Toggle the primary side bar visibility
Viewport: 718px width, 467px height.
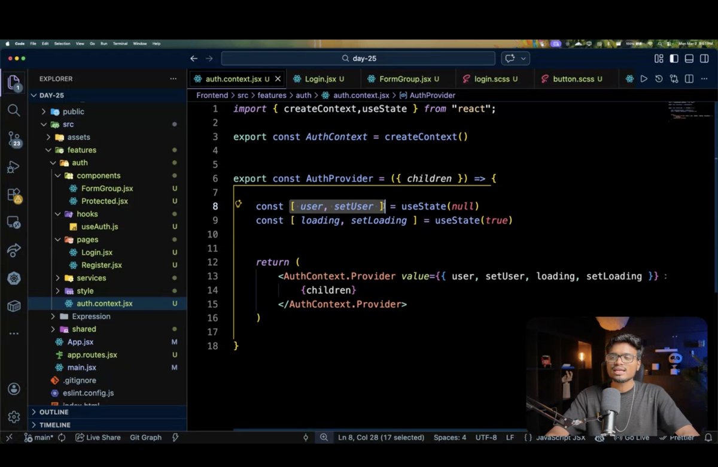click(674, 59)
